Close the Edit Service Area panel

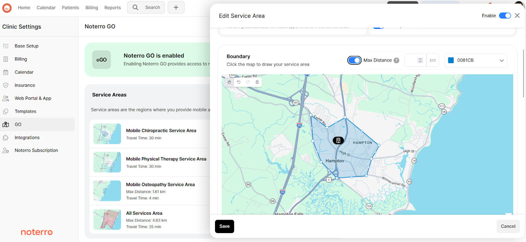pos(517,15)
